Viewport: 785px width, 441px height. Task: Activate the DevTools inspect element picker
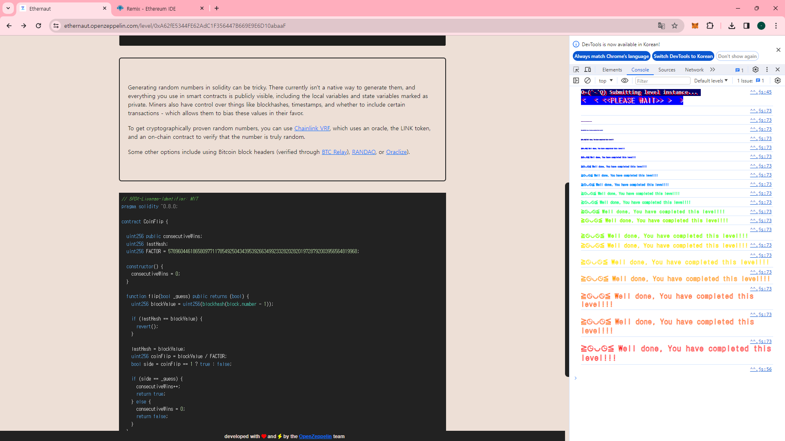point(576,69)
